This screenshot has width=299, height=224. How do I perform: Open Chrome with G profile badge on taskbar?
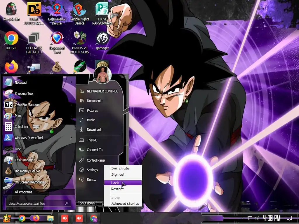click(93, 218)
